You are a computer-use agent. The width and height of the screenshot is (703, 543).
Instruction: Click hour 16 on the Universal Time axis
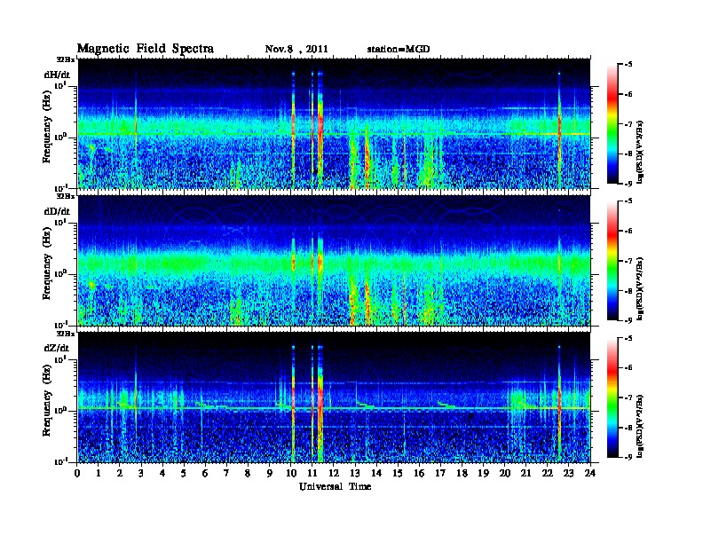click(x=419, y=473)
